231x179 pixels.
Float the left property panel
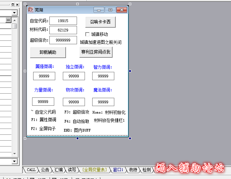[13, 4]
